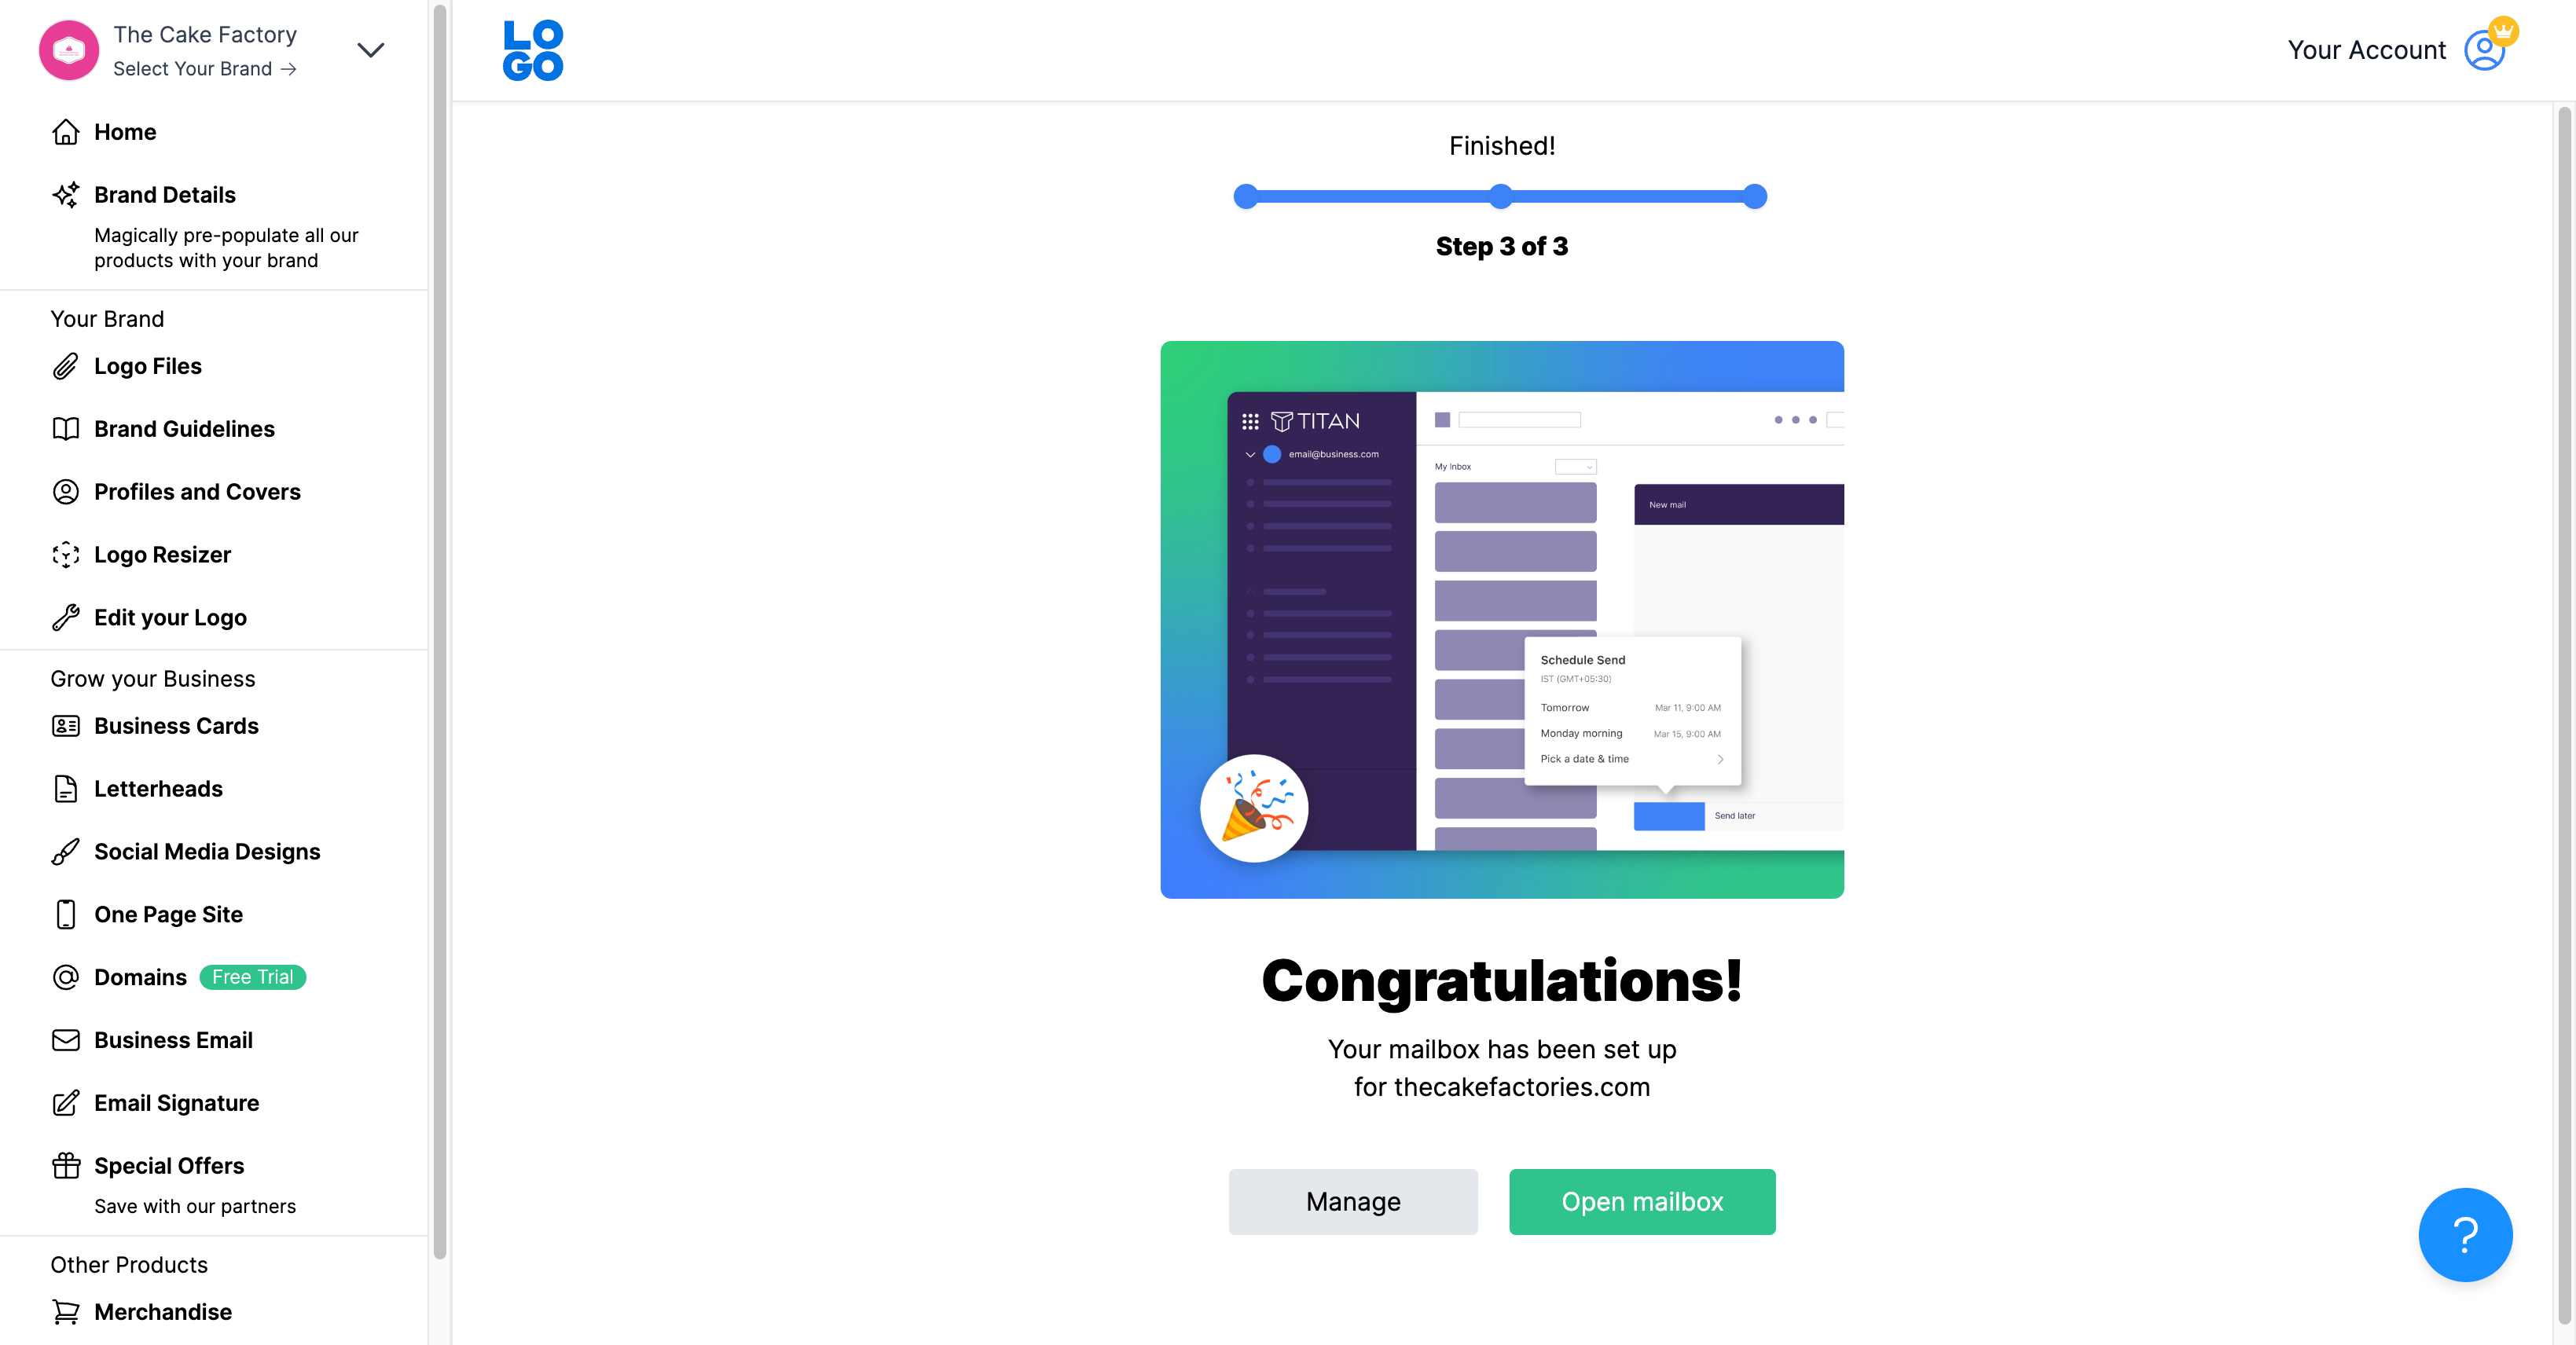Click the Home icon in sidebar

click(x=64, y=131)
